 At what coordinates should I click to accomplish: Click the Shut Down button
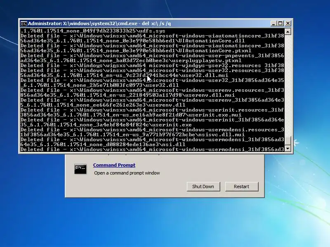pyautogui.click(x=203, y=186)
